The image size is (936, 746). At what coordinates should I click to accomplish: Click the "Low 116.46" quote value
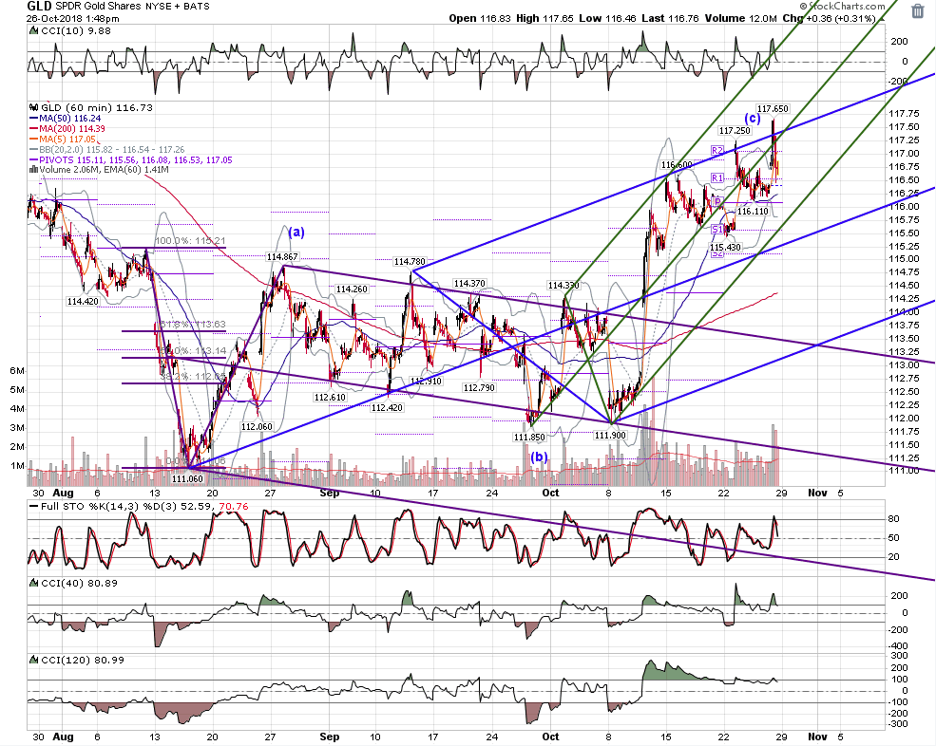click(607, 18)
